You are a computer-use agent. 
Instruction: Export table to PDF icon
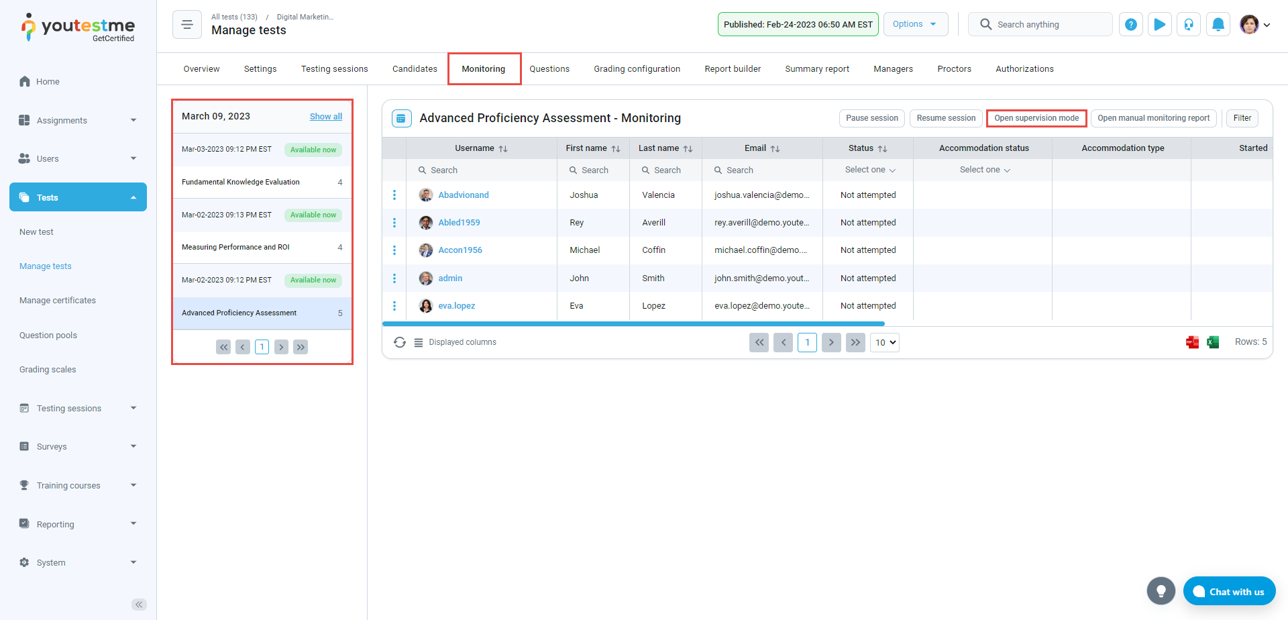tap(1192, 342)
